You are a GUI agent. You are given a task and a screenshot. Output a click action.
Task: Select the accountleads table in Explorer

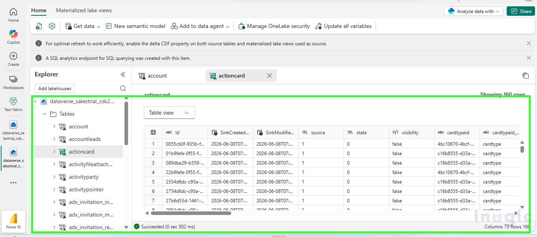[85, 139]
